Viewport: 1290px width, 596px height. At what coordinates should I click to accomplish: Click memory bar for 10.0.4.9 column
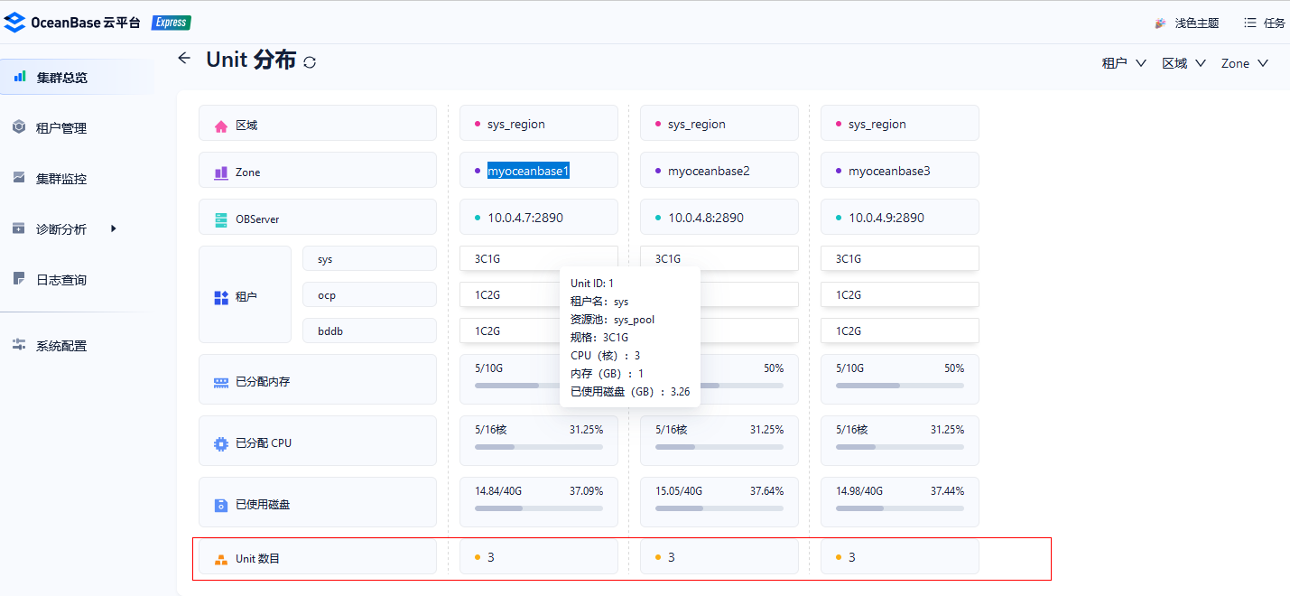[x=900, y=386]
